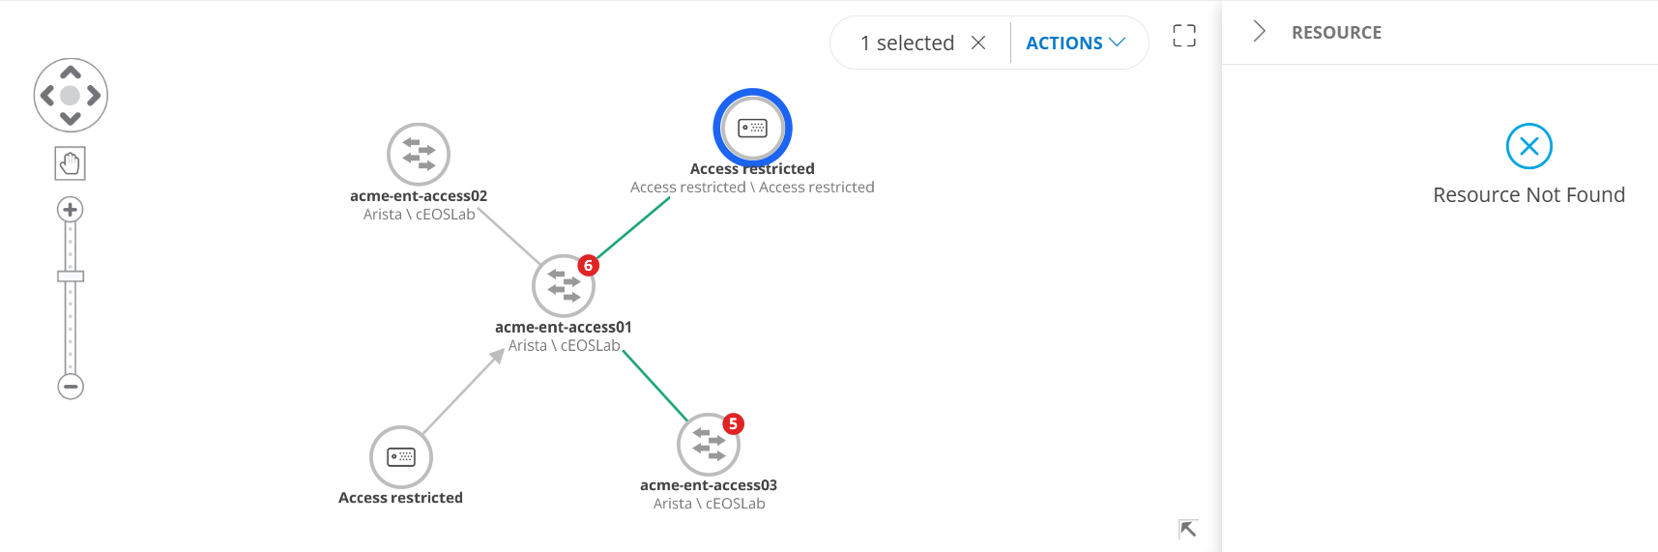Collapse the RESOURCE panel chevron
1658x552 pixels.
pos(1259,32)
